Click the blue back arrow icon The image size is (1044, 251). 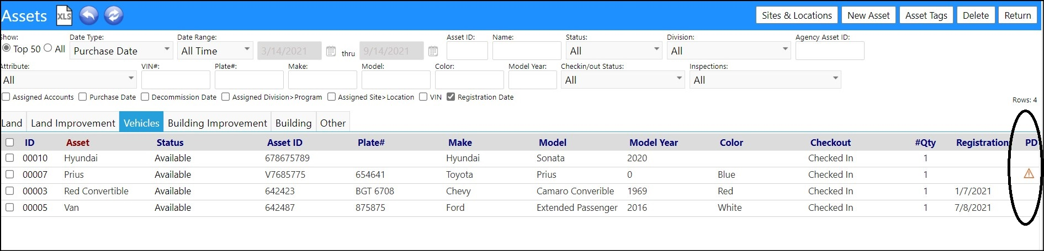click(89, 15)
